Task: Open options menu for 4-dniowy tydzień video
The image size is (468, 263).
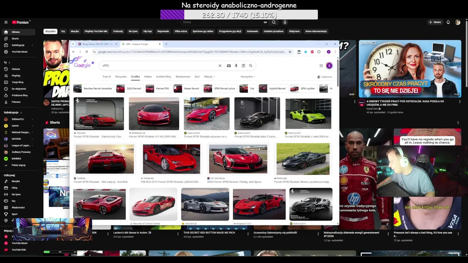Action: click(x=460, y=102)
